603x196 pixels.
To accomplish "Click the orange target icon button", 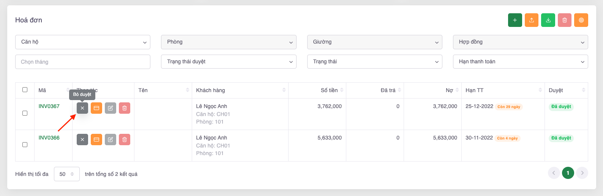I will coord(581,20).
